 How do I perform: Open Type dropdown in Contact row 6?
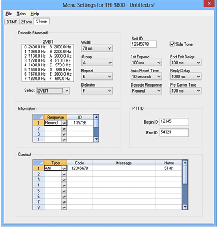point(64,197)
